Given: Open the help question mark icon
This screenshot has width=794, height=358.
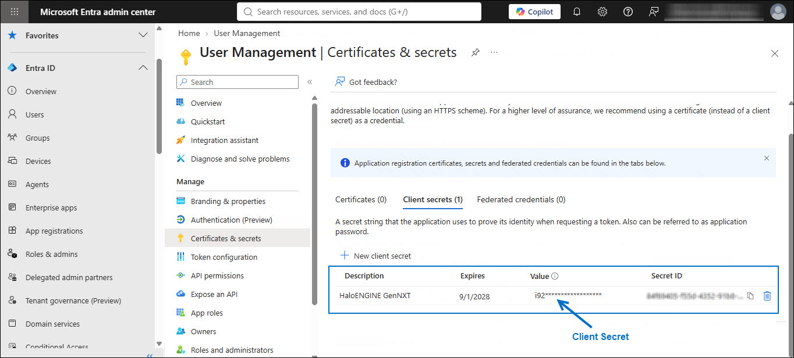Looking at the screenshot, I should coord(628,12).
